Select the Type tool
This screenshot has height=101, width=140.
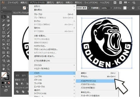click(x=4, y=29)
